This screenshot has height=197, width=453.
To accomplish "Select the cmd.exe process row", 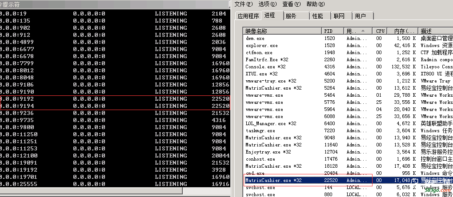I will pos(348,173).
